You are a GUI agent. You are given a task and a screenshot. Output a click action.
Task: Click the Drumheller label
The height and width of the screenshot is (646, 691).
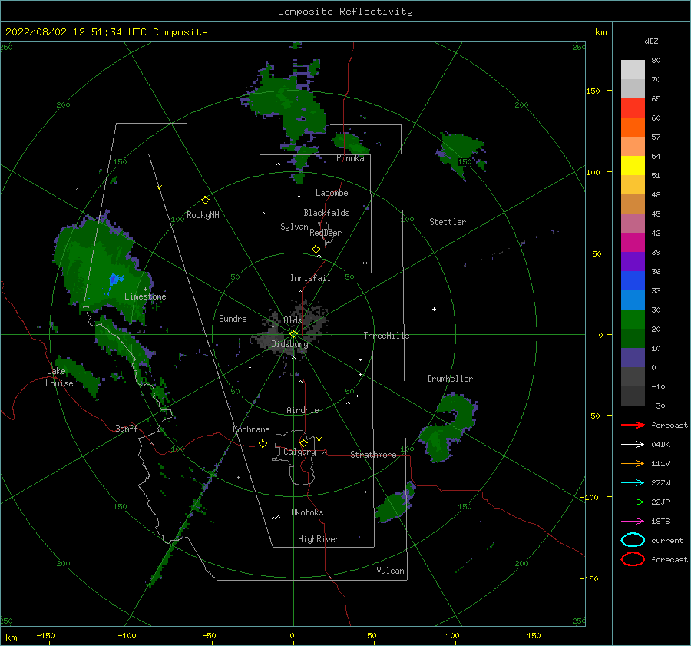[450, 379]
